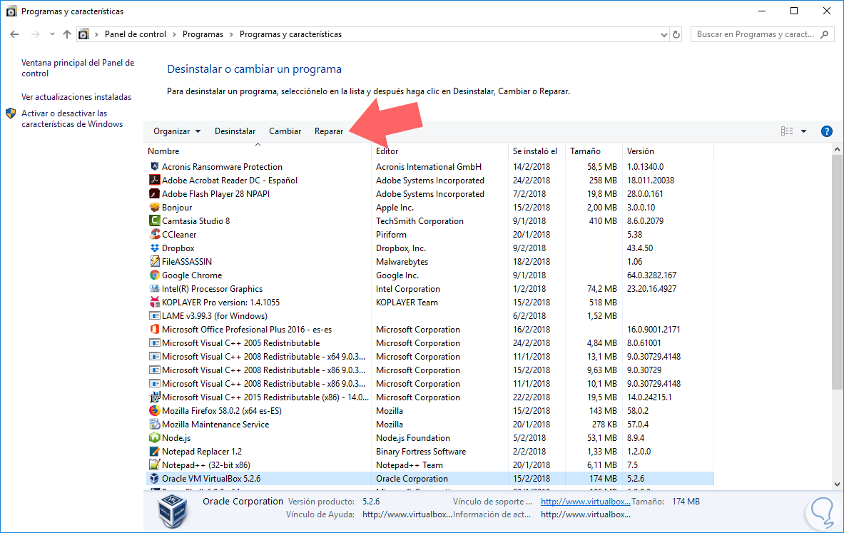Select the Dropbox icon in list
Screen dimensions: 844x533
(x=155, y=248)
